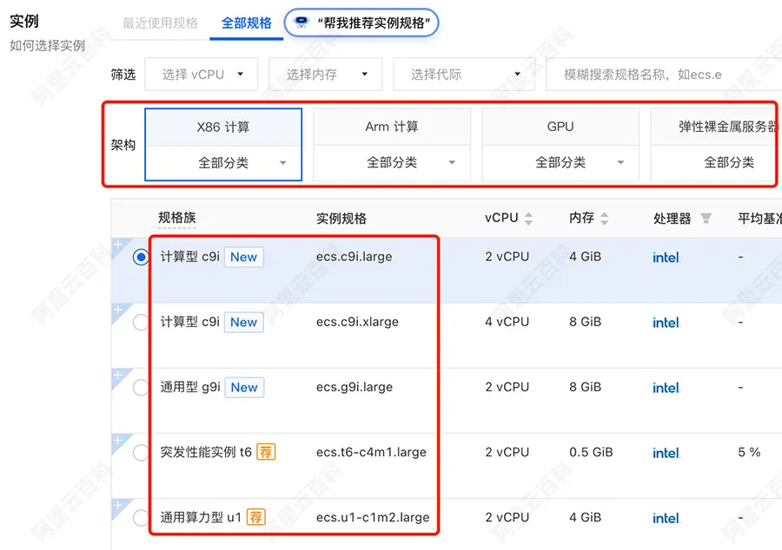
Task: Click 实例 section heading
Action: pos(24,21)
